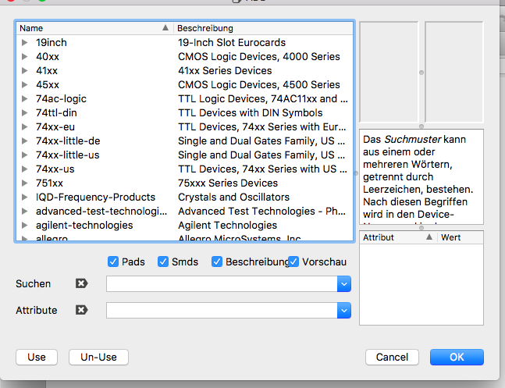This screenshot has height=388, width=505.
Task: Toggle the Smds checkbox
Action: (x=163, y=262)
